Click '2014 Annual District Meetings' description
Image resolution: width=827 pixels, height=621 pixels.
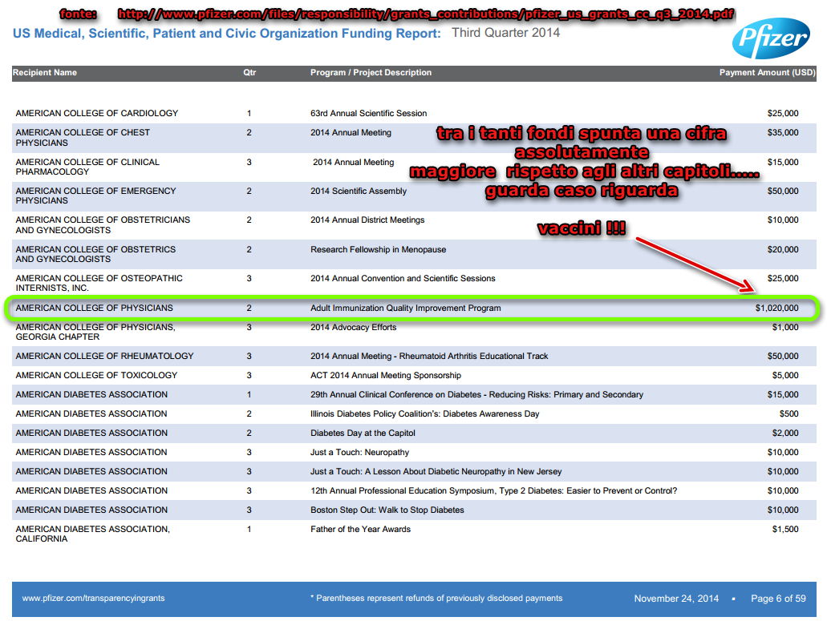(x=367, y=220)
